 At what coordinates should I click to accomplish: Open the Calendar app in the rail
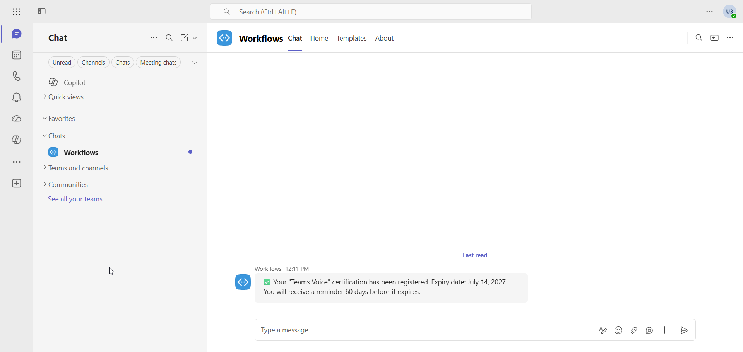coord(17,55)
